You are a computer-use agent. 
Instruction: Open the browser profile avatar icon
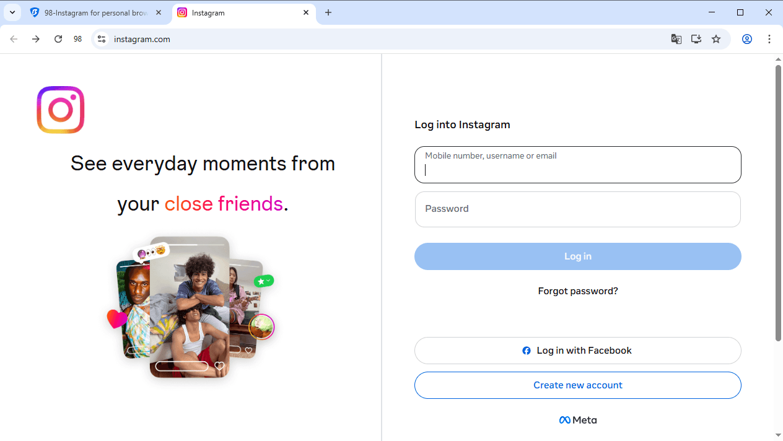(746, 38)
